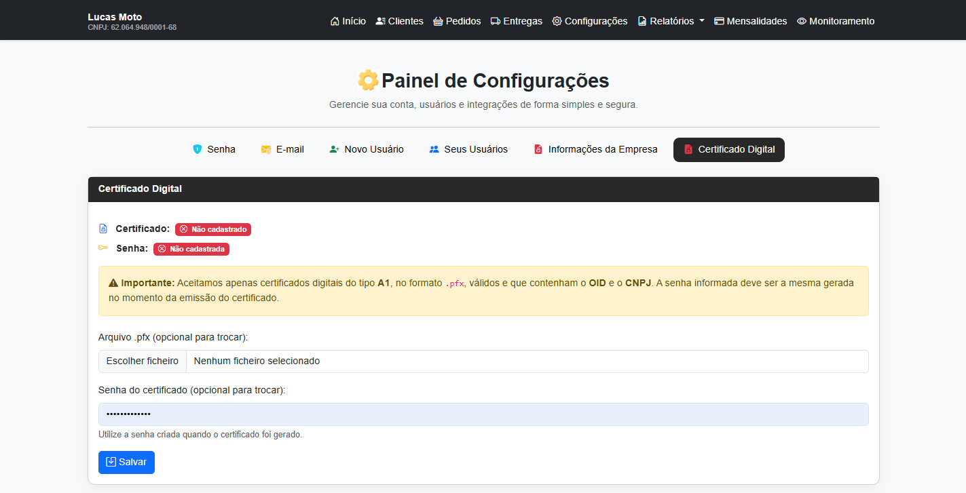Expand the Relatórios dropdown menu
This screenshot has width=966, height=493.
671,21
